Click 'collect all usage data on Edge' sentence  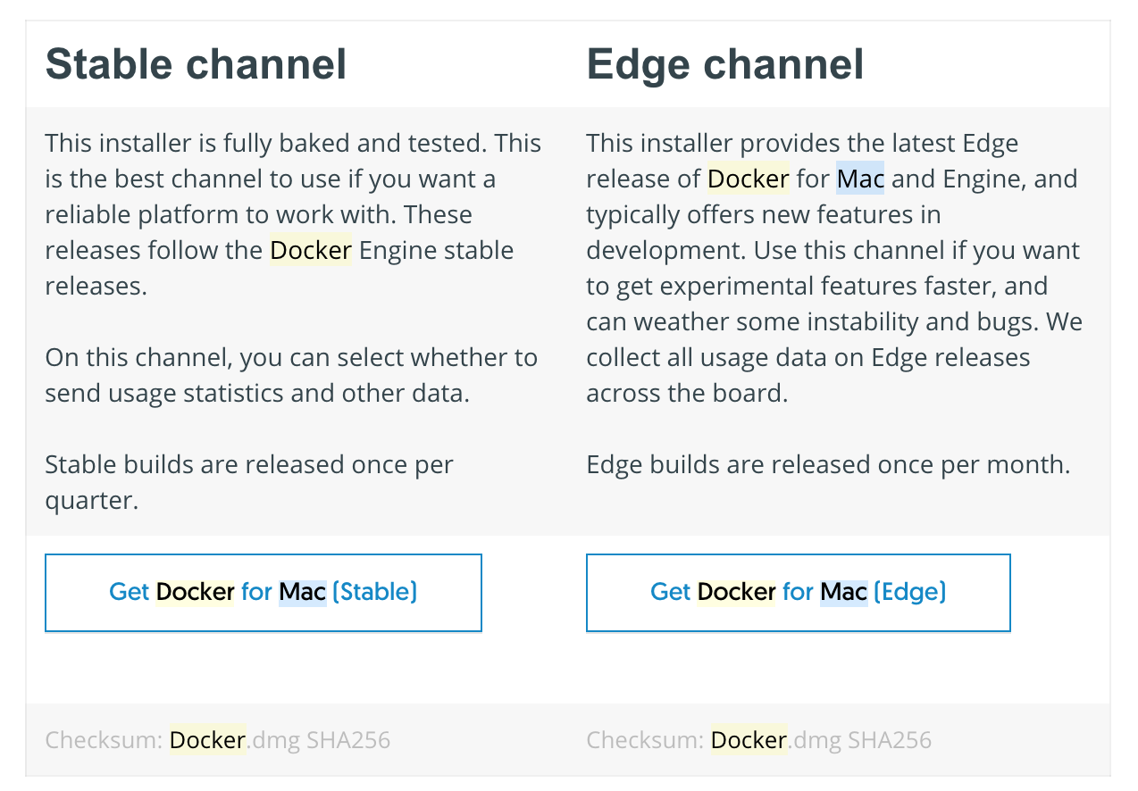pyautogui.click(x=807, y=358)
